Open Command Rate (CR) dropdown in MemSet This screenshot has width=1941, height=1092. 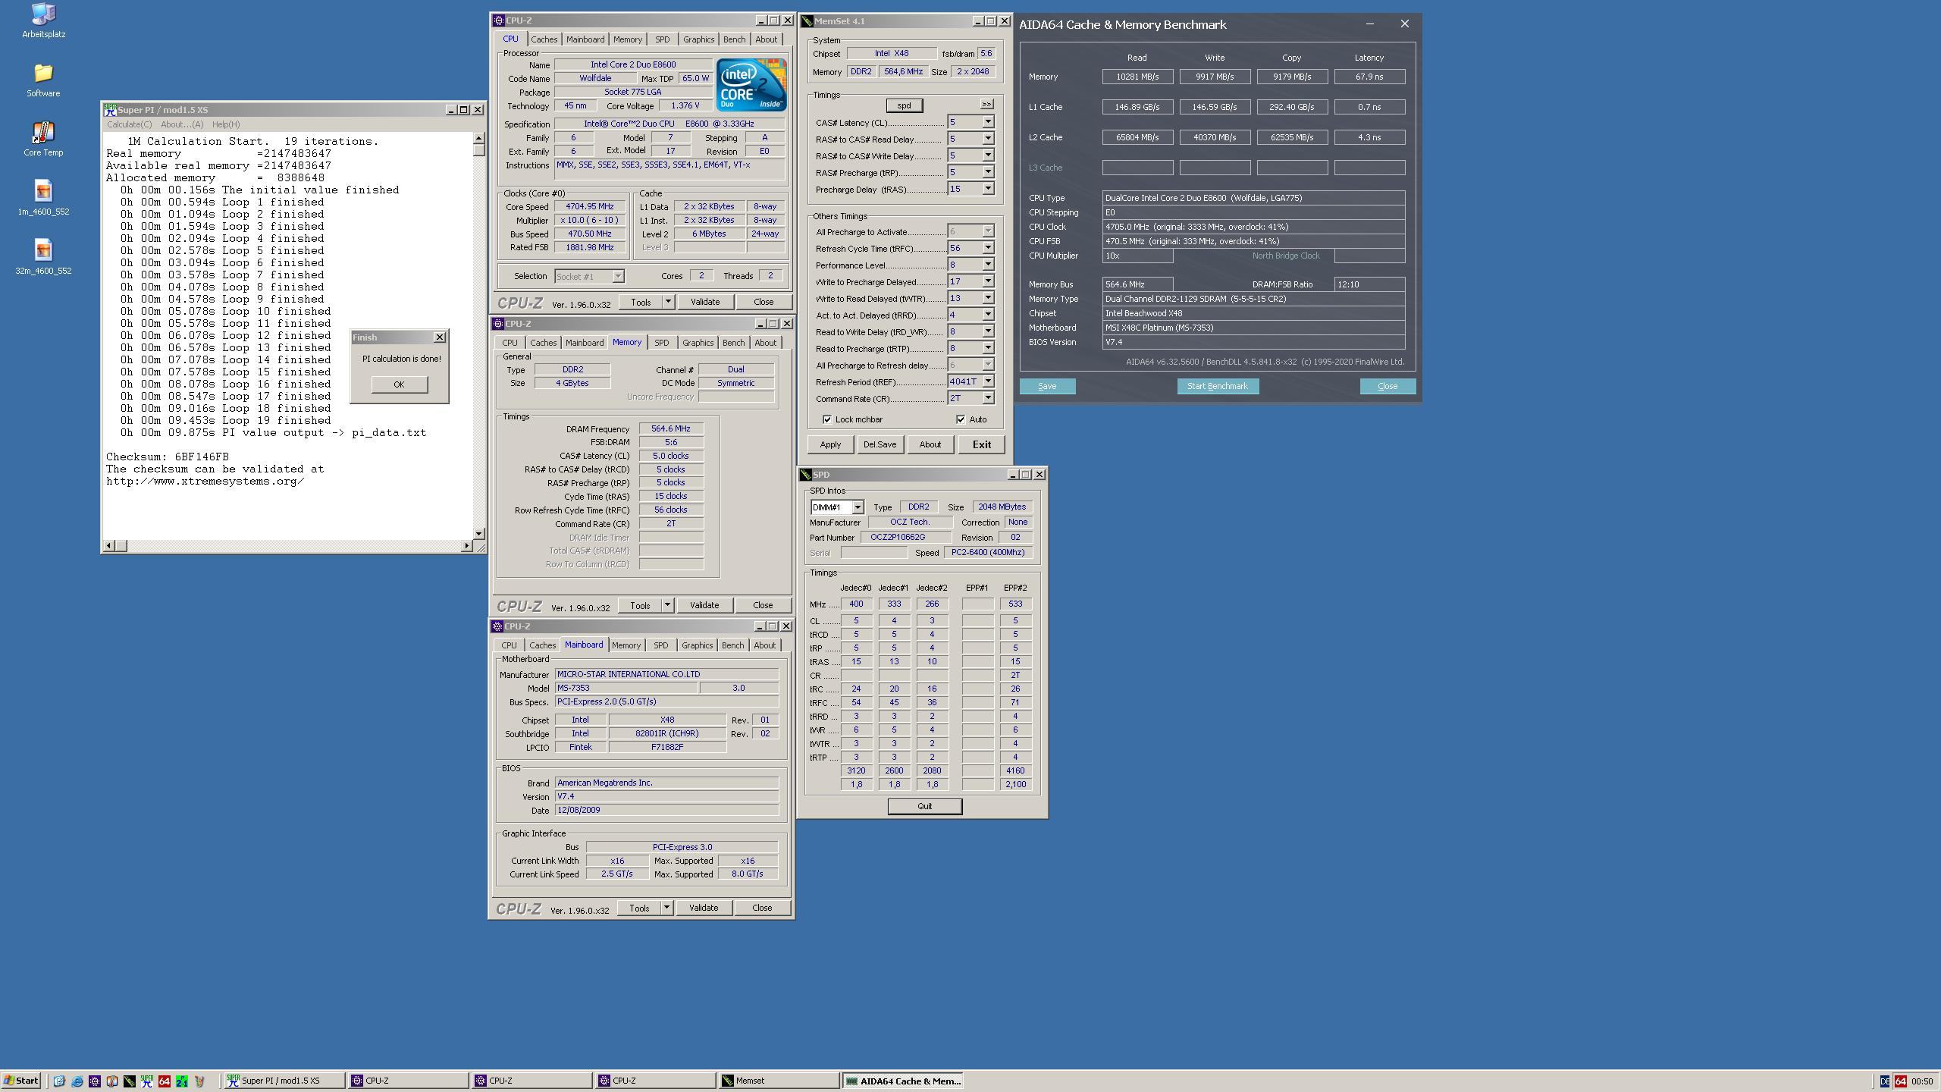988,398
